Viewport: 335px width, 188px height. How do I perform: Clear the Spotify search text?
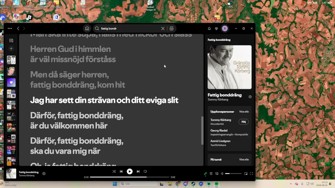click(x=163, y=28)
